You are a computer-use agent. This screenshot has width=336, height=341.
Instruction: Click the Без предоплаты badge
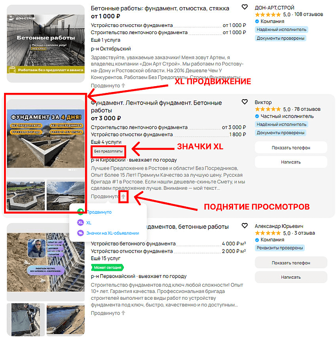(108, 151)
